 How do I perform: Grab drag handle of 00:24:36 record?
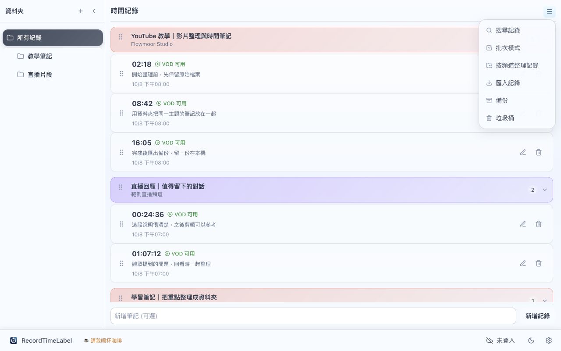[x=121, y=224]
